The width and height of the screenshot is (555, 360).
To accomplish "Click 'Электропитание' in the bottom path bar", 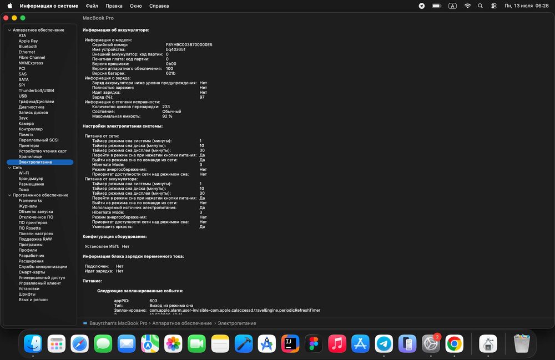I will (236, 323).
